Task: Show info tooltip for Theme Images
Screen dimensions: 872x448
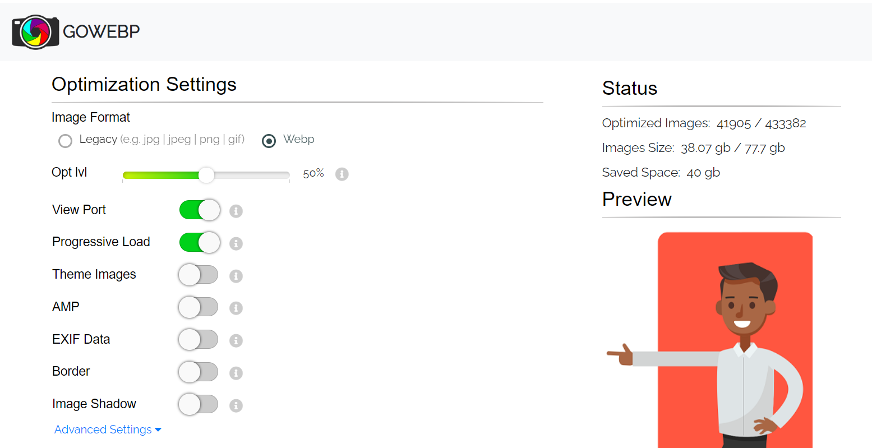Action: pyautogui.click(x=236, y=276)
